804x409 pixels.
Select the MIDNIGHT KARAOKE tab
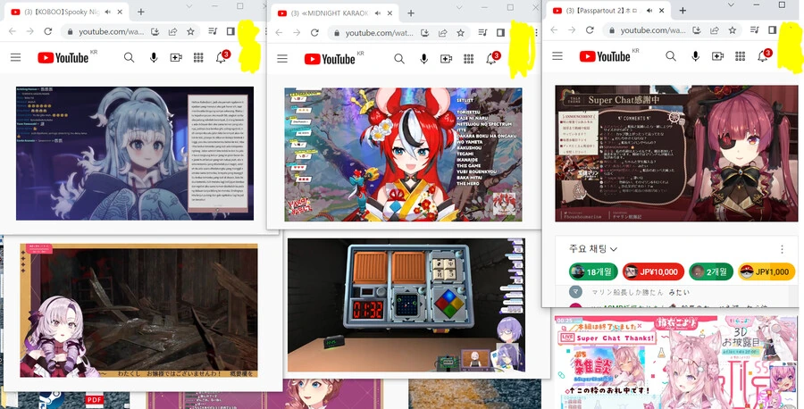click(335, 13)
